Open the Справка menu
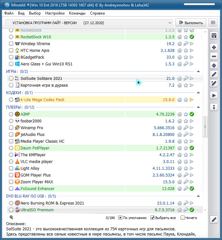 click(97, 13)
